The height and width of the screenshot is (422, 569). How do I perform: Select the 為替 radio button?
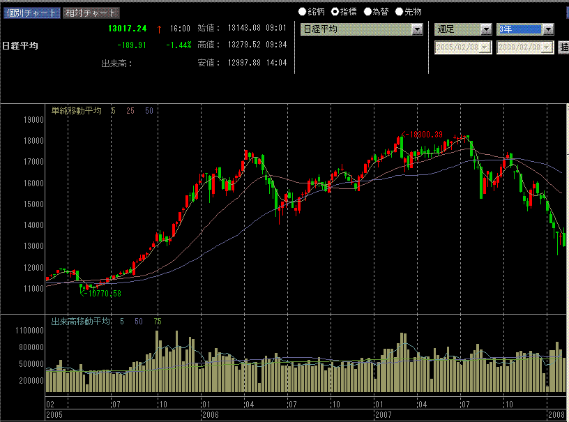click(x=367, y=12)
